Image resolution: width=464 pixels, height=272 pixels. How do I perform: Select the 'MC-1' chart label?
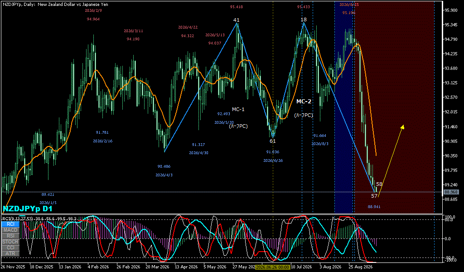point(238,109)
